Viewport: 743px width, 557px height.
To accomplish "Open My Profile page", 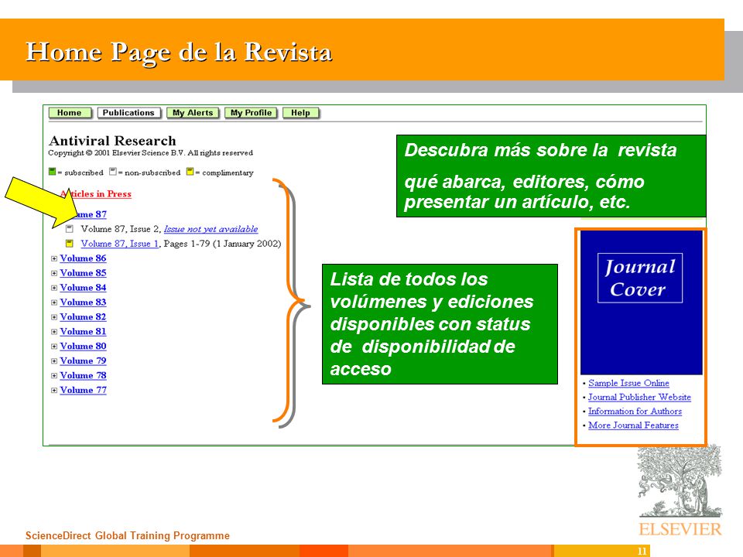I will [x=251, y=113].
